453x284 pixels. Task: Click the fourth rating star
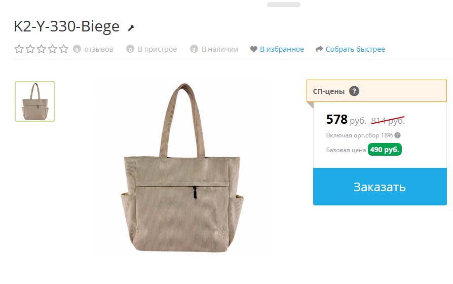click(x=52, y=49)
